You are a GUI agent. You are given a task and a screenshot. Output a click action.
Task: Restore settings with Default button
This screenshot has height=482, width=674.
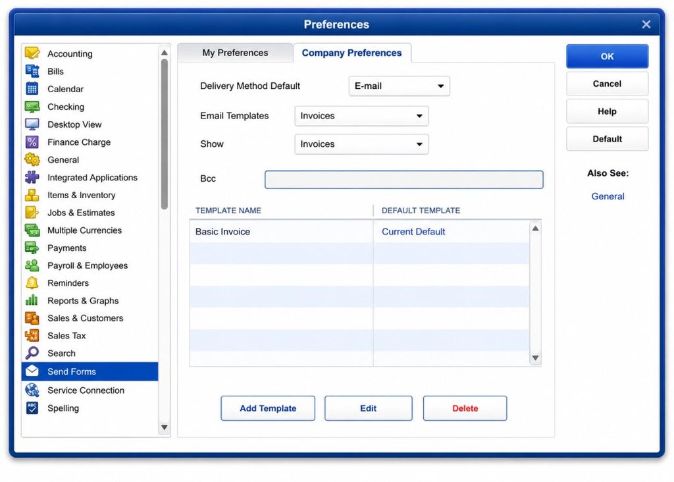click(x=607, y=139)
